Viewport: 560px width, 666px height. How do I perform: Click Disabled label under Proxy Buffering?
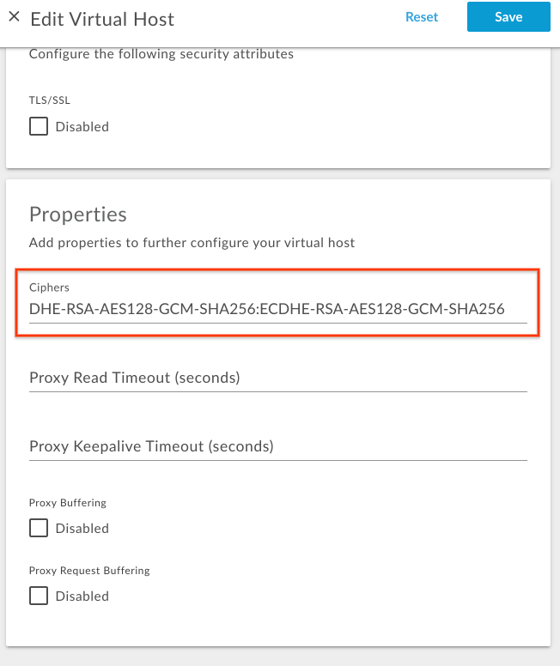click(82, 529)
